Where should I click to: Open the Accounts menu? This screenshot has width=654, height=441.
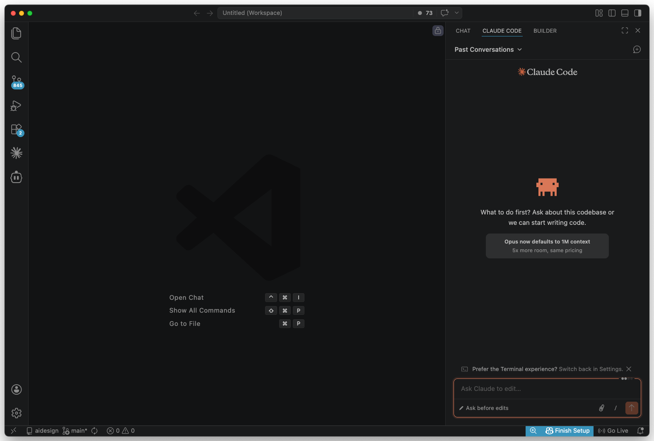coord(16,389)
